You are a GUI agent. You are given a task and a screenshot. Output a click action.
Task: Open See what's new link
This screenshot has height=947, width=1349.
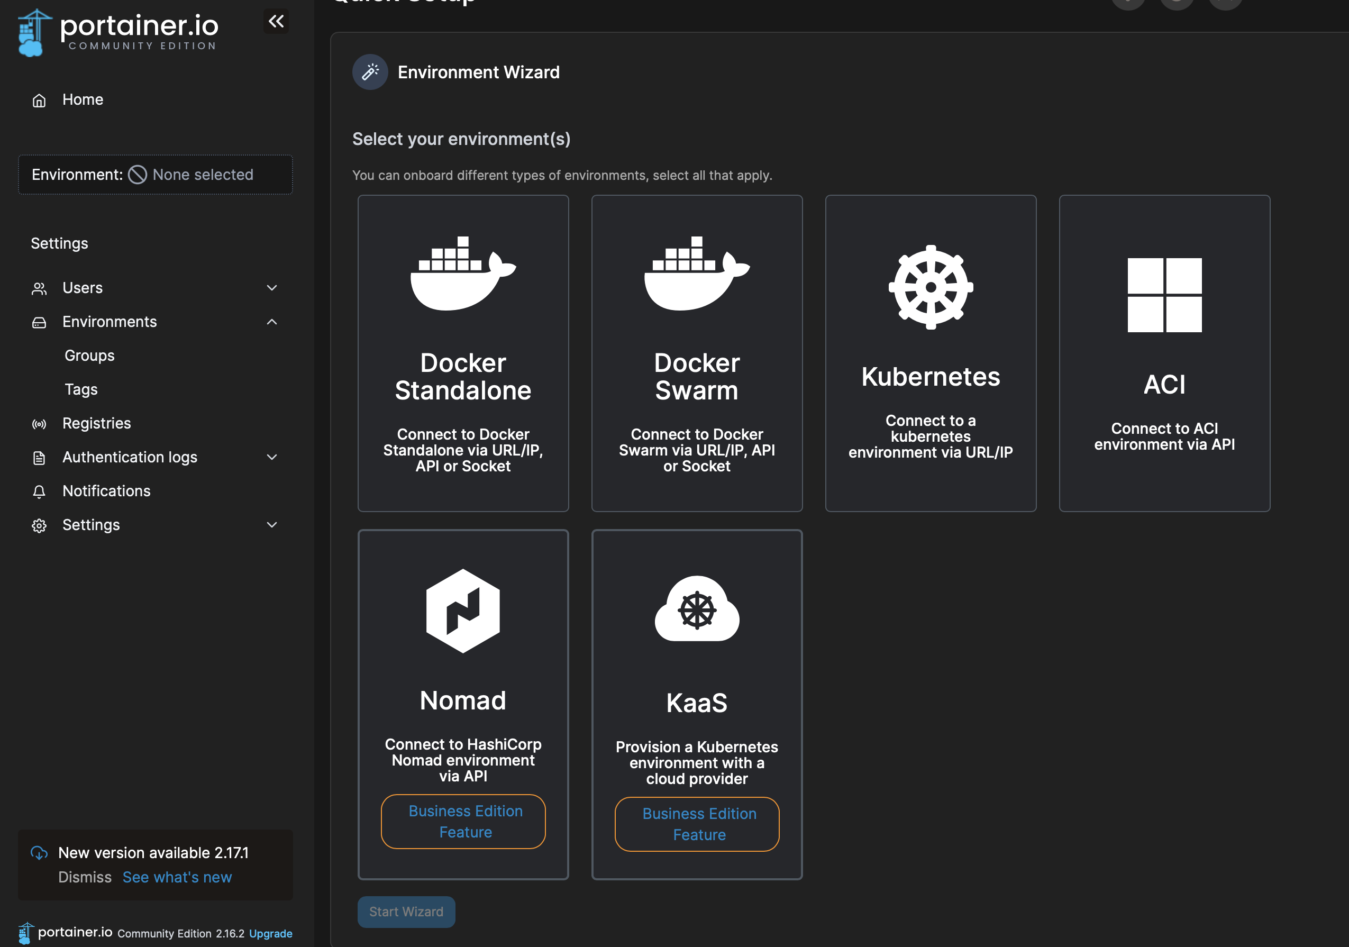pyautogui.click(x=177, y=877)
